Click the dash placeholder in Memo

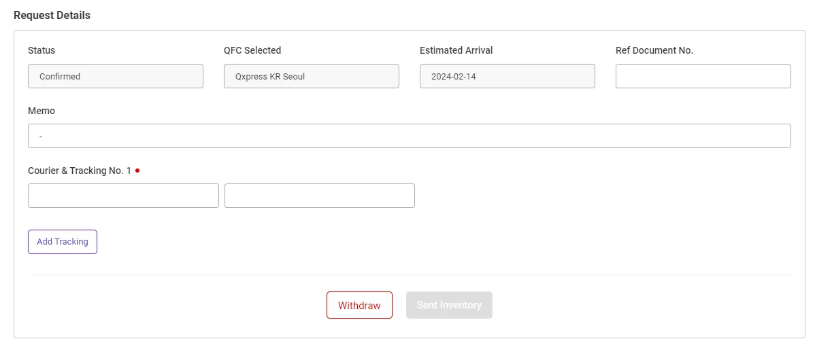click(x=41, y=137)
